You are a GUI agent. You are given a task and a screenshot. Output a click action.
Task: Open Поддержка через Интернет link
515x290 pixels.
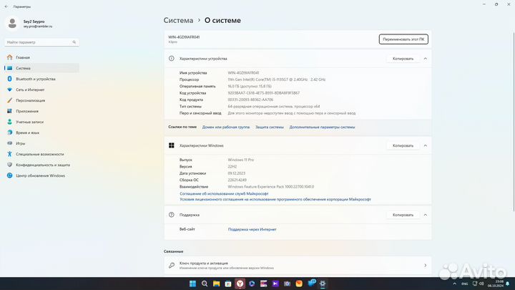[252, 230]
